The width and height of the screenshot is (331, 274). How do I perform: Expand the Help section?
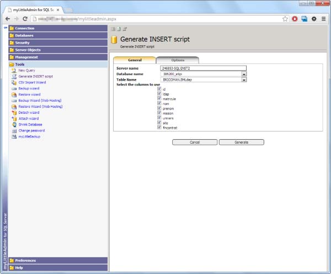click(58, 268)
